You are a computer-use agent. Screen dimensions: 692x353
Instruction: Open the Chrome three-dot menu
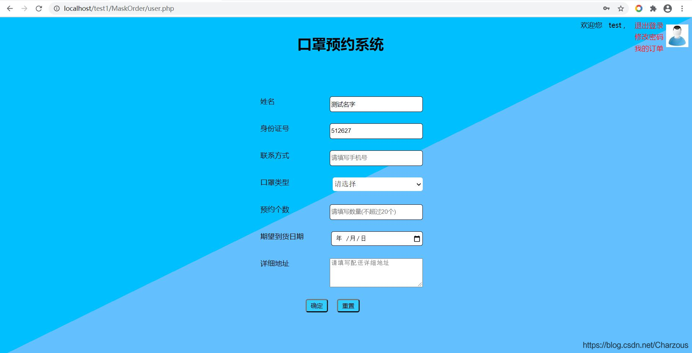click(682, 9)
